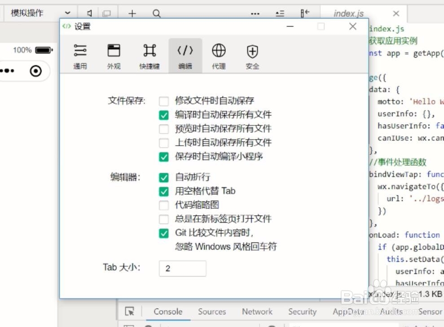Enable 代码缩略图 checkbox
The height and width of the screenshot is (327, 444).
click(164, 205)
